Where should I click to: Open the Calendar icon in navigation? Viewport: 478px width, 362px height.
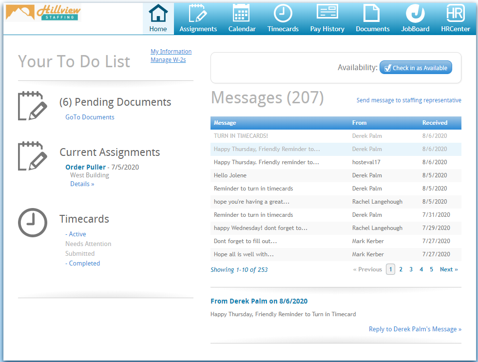[241, 13]
